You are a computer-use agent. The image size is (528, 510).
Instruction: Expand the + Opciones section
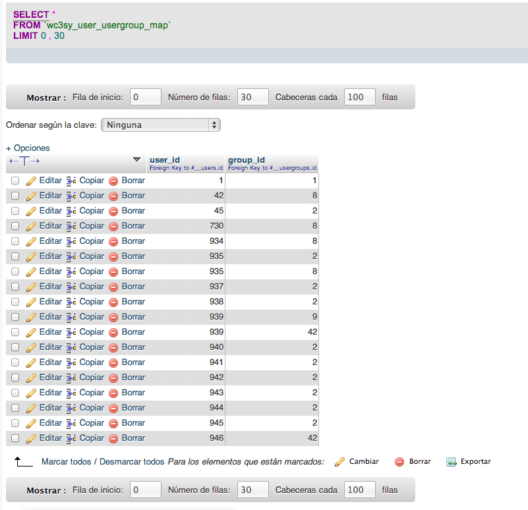[x=28, y=148]
